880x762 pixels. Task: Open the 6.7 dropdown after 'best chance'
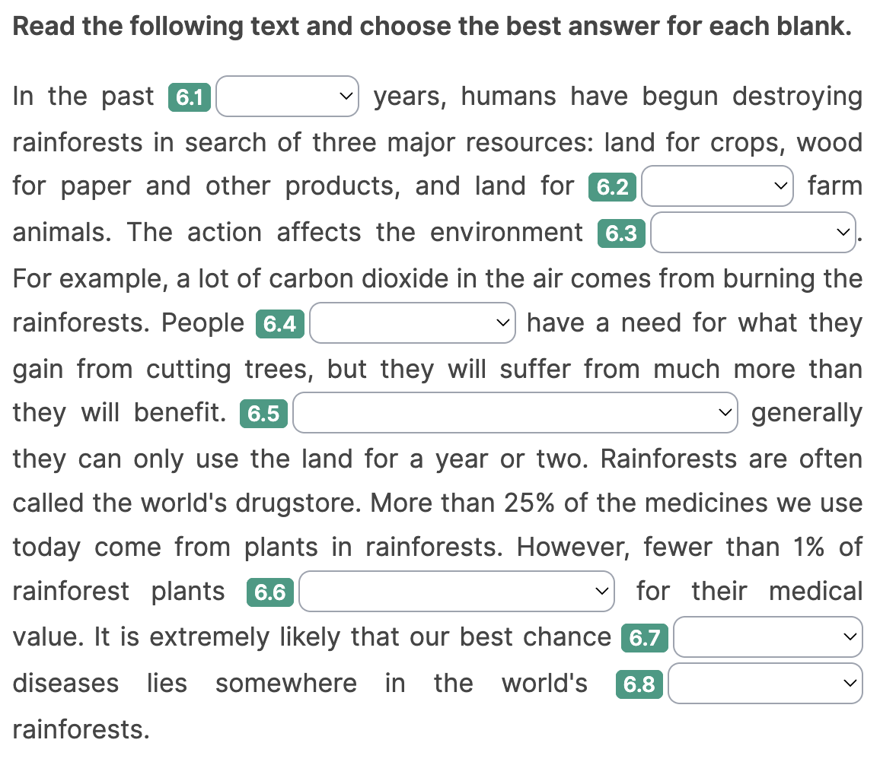[767, 637]
